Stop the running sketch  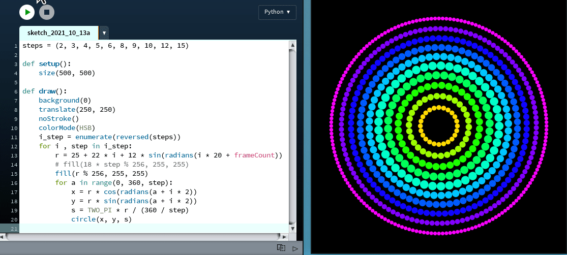coord(47,12)
